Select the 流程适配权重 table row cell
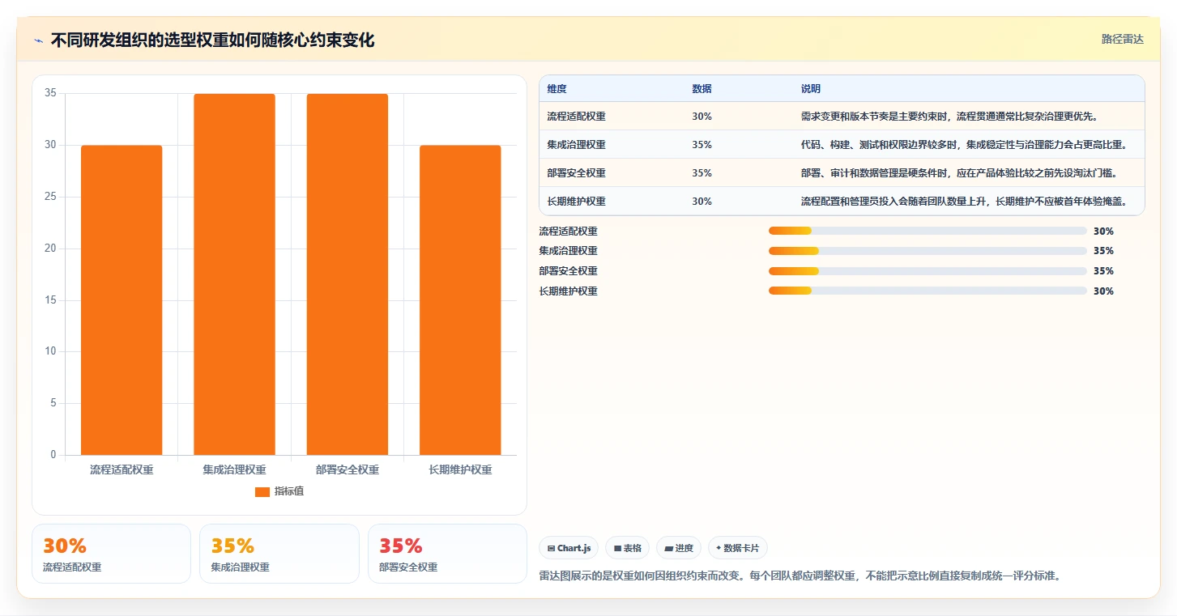Screen dimensions: 1177x616 [x=576, y=117]
